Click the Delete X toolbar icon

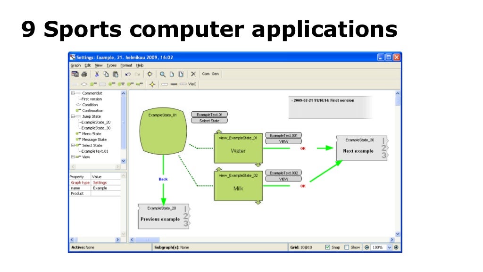pos(193,74)
